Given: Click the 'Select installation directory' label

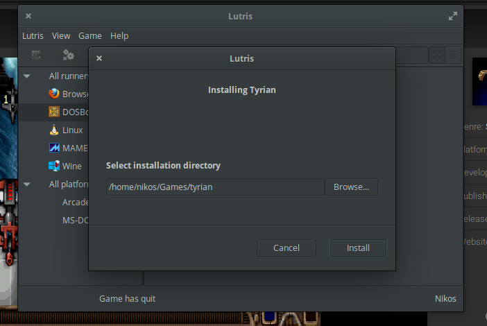Looking at the screenshot, I should [x=163, y=166].
